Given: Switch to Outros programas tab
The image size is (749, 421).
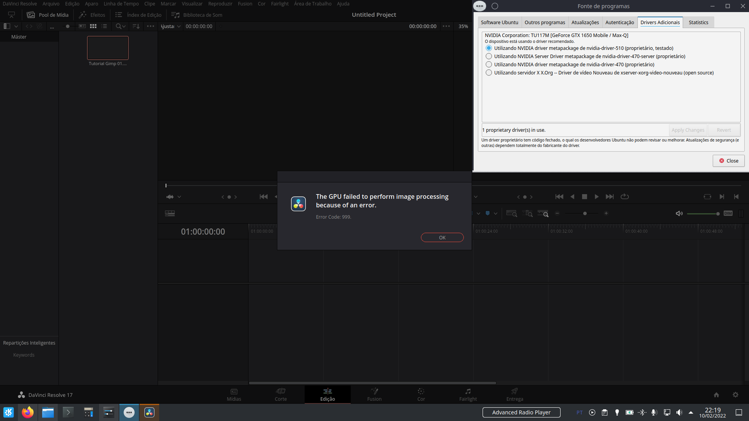Looking at the screenshot, I should tap(545, 22).
